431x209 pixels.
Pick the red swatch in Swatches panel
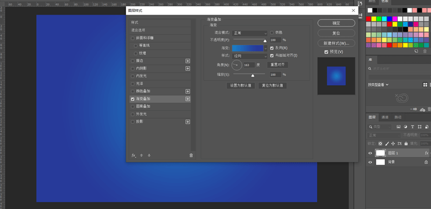click(369, 19)
